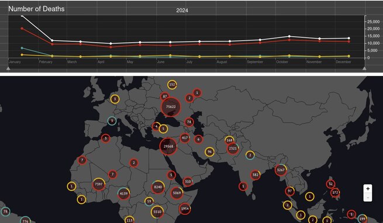This screenshot has width=383, height=223.
Task: Select the yellow 152 marker
Action: click(172, 85)
